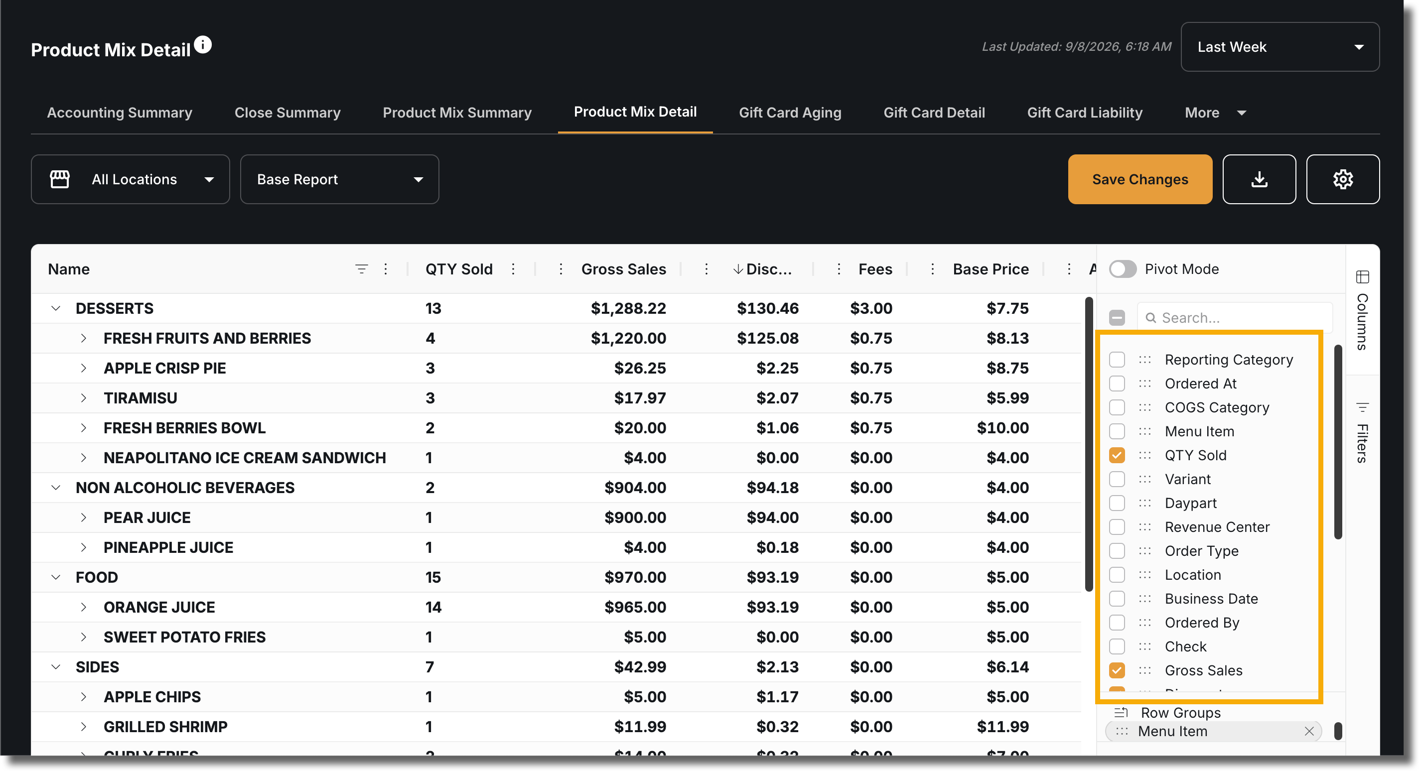Click the search magnifier icon in column search
Image resolution: width=1419 pixels, height=771 pixels.
(1151, 318)
